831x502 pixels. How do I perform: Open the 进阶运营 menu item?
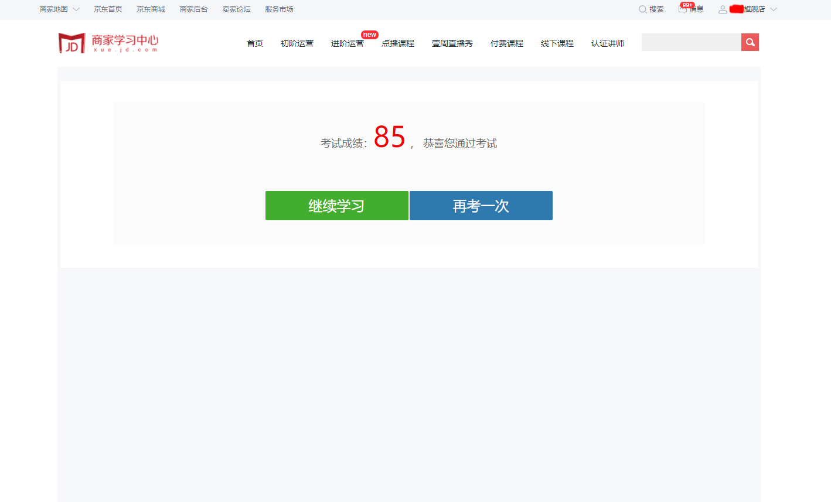click(x=348, y=43)
